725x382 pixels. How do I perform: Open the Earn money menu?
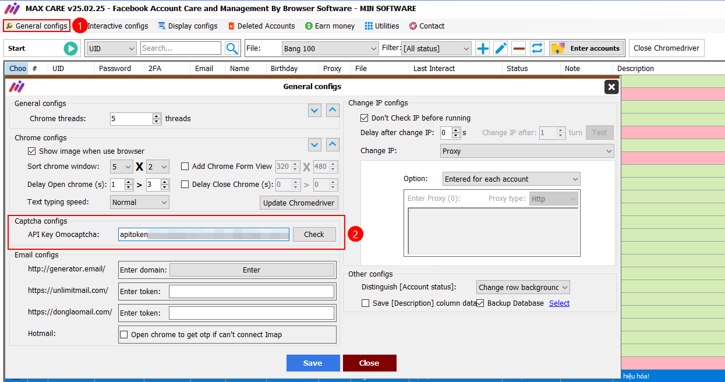[x=330, y=26]
